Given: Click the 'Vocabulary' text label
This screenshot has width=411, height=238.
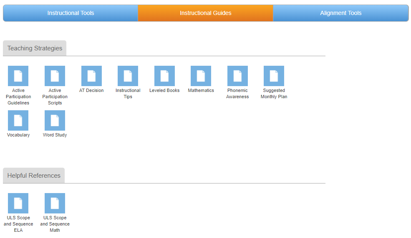Looking at the screenshot, I should 18,135.
